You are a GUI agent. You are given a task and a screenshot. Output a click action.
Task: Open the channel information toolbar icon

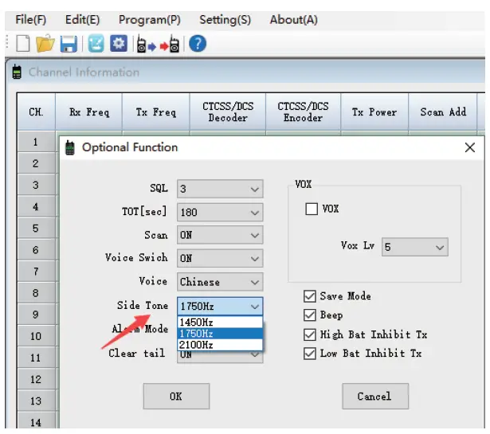96,44
